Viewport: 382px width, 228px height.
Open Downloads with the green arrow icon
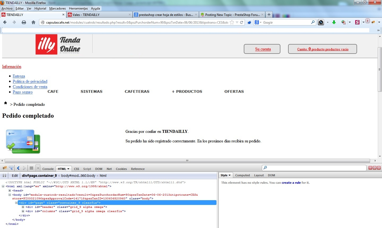tap(334, 22)
